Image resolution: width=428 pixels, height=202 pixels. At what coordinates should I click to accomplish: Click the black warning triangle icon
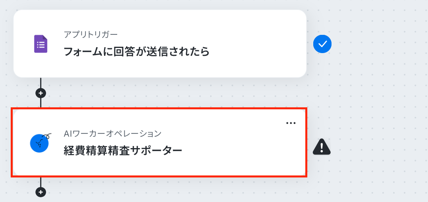click(x=322, y=147)
